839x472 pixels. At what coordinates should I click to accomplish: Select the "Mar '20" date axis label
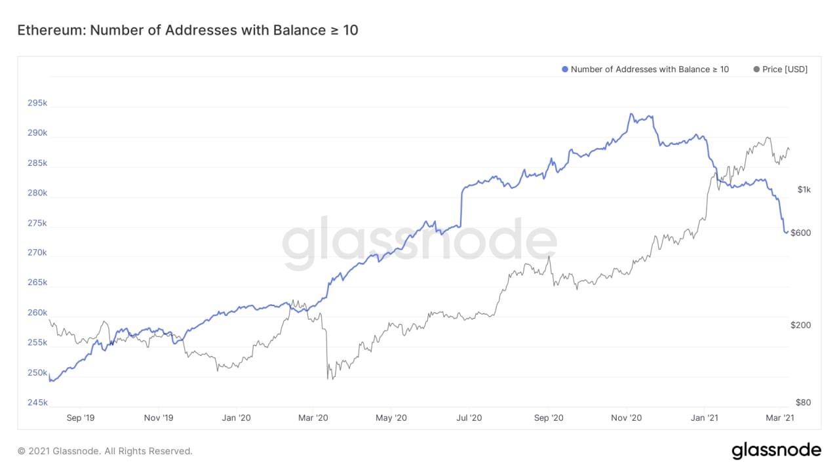click(x=313, y=418)
